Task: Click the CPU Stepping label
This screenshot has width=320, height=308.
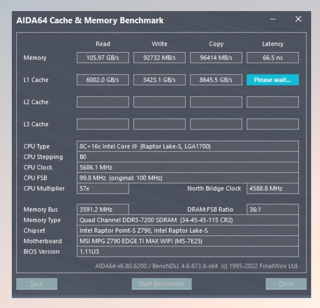Action: pos(43,157)
